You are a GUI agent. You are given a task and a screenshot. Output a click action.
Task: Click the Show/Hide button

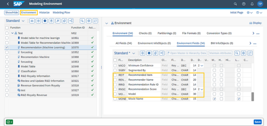tap(11, 12)
